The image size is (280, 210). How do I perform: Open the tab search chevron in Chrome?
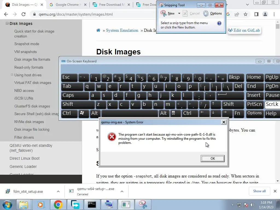[x=247, y=5]
